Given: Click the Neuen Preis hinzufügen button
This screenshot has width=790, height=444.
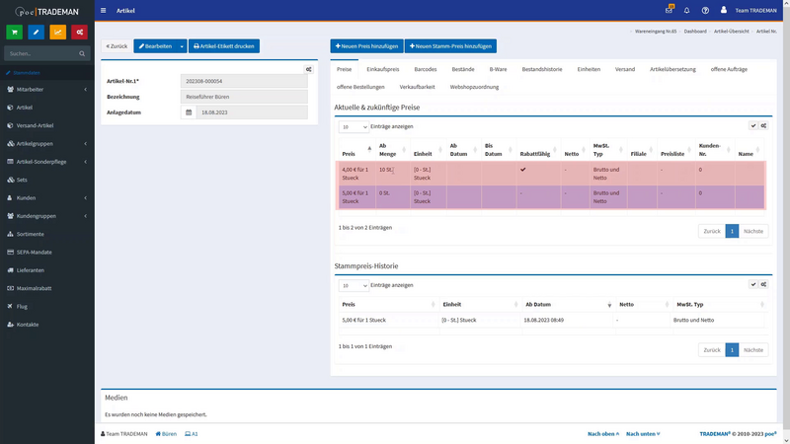Looking at the screenshot, I should 366,46.
